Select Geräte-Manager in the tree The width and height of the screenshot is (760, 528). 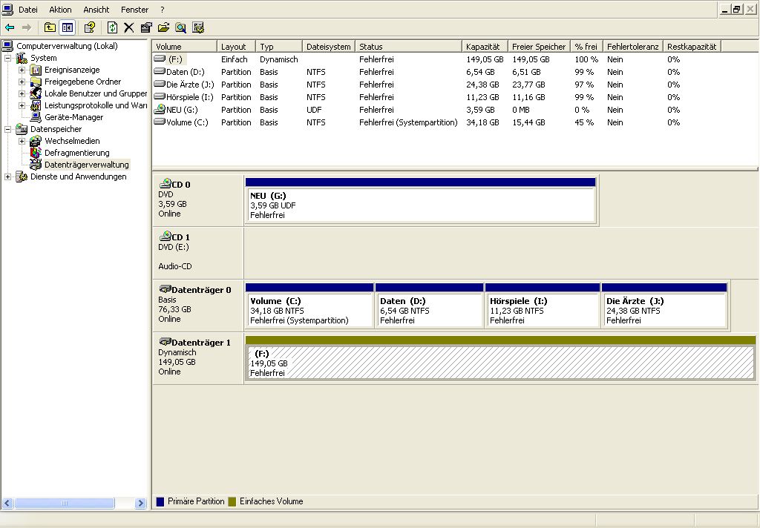(x=73, y=117)
